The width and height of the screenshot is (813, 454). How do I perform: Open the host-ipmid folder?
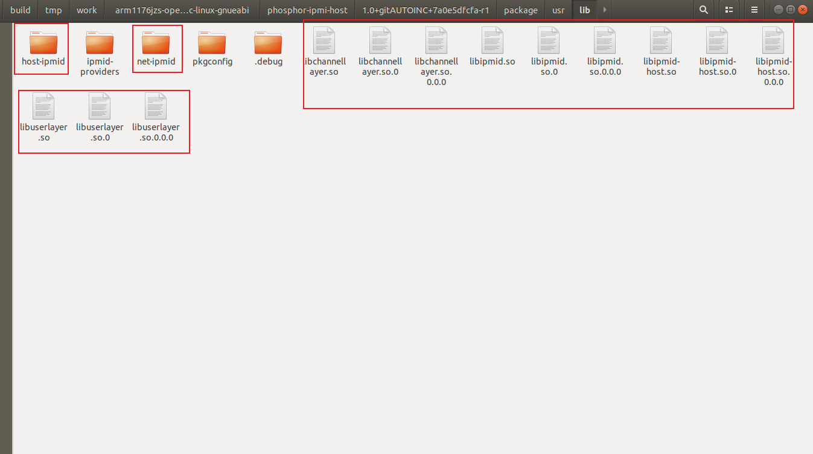pyautogui.click(x=41, y=48)
